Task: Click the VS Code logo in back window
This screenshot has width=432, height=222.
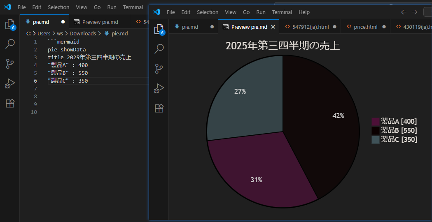Action: 7,7
